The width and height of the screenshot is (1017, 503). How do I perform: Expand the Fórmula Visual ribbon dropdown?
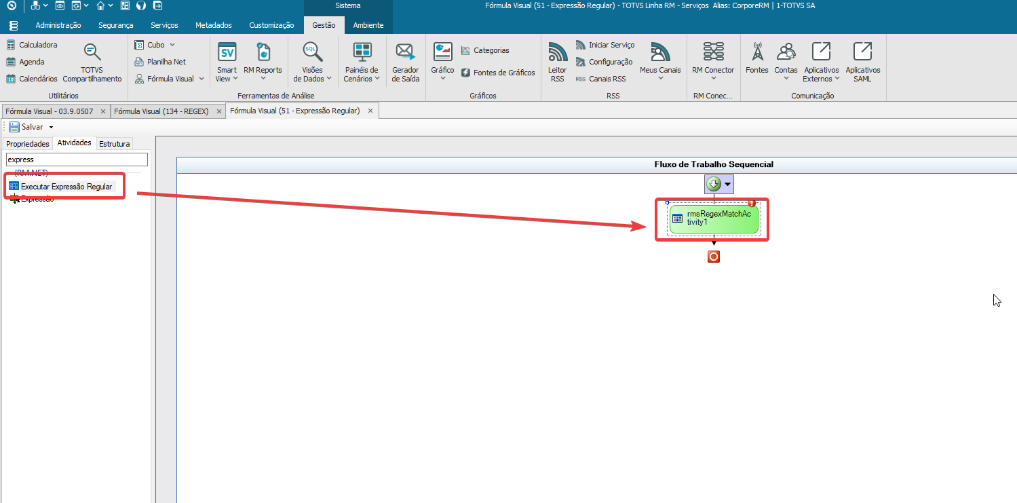202,79
